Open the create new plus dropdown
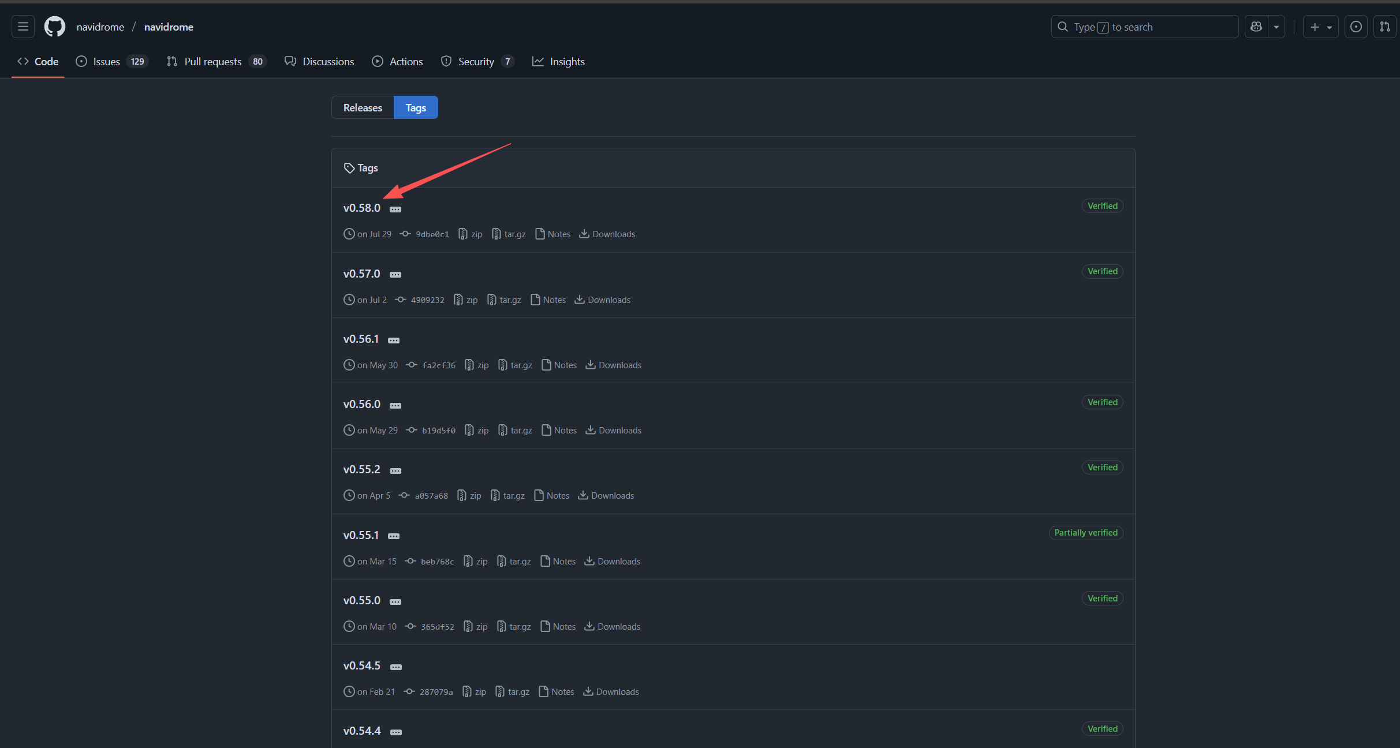Screen dimensions: 1400x748 tap(1320, 27)
